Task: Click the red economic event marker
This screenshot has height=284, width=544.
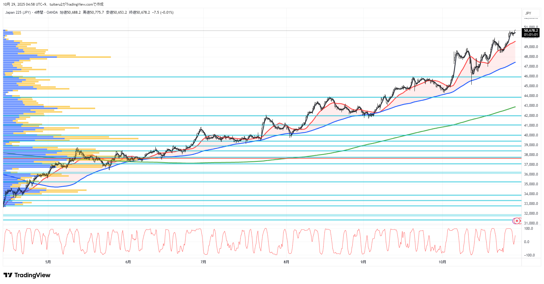Action: [x=517, y=221]
